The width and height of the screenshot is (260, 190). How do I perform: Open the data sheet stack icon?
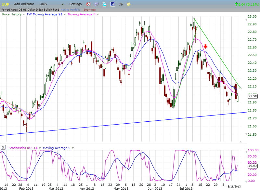pyautogui.click(x=97, y=4)
